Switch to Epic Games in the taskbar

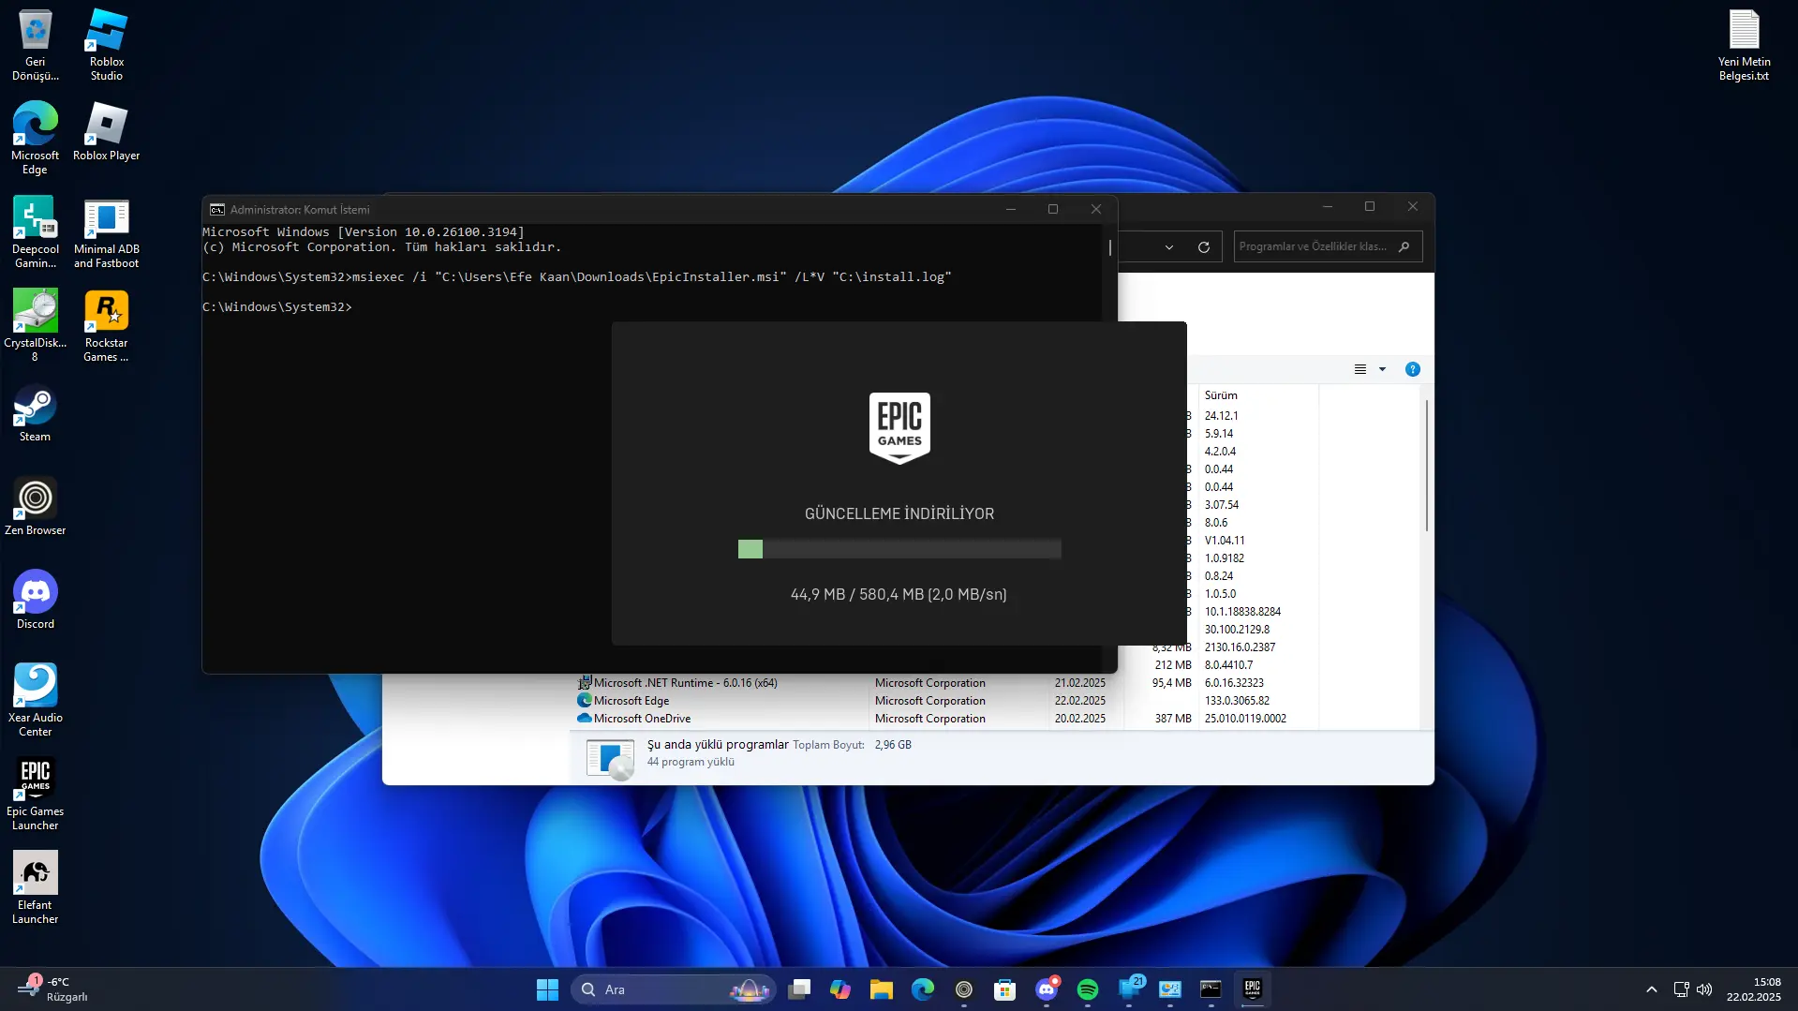click(1253, 989)
